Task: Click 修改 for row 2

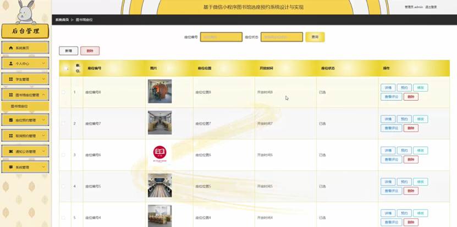Action: point(421,119)
